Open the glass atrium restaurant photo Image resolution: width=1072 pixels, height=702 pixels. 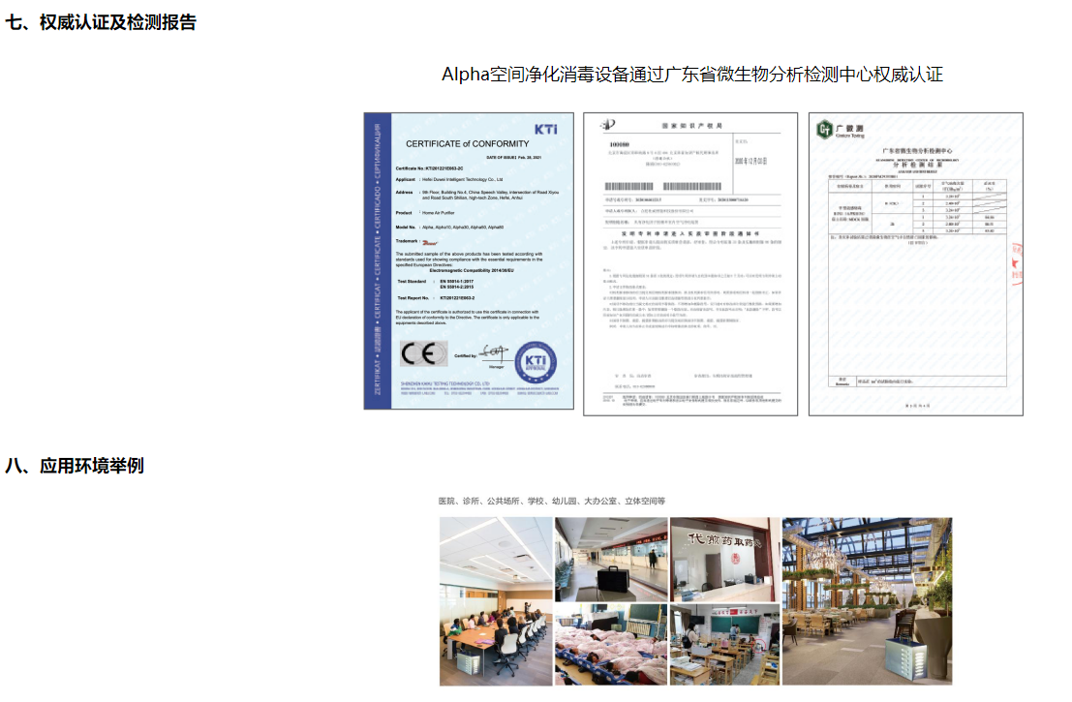(867, 601)
